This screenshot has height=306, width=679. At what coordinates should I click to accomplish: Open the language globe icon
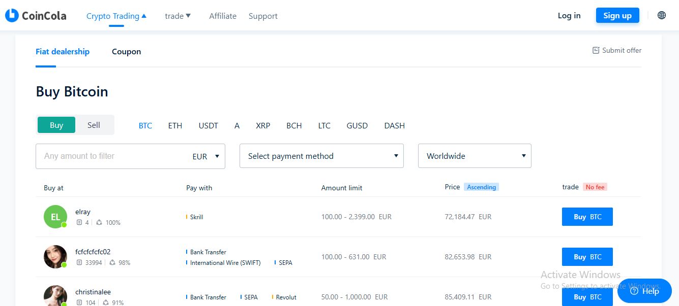(662, 15)
